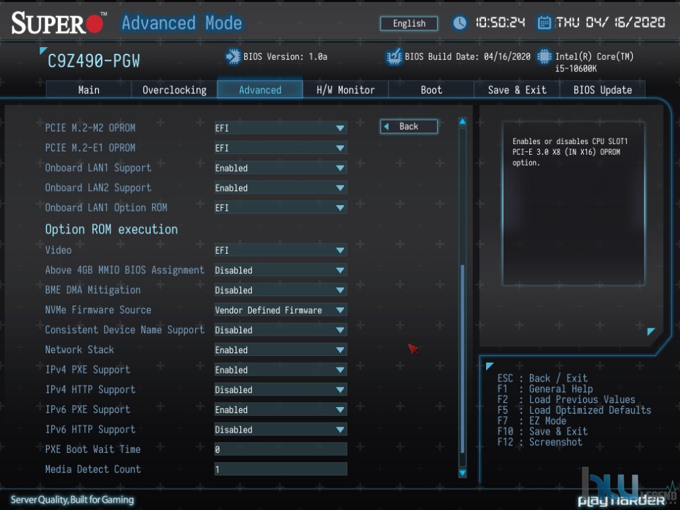This screenshot has height=510, width=680.
Task: Open IPv4 PXE Support dropdown
Action: click(x=281, y=369)
